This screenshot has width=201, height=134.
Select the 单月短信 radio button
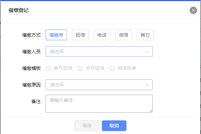tap(48, 68)
